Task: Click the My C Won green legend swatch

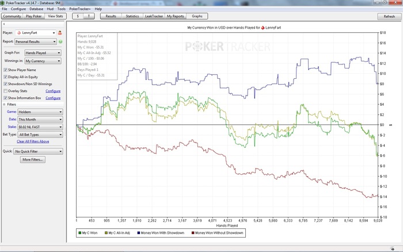Action: [80, 233]
